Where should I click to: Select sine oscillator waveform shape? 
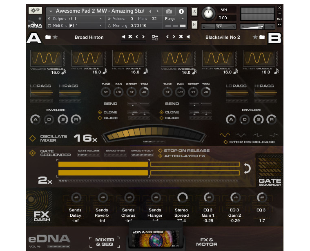pos(225,135)
